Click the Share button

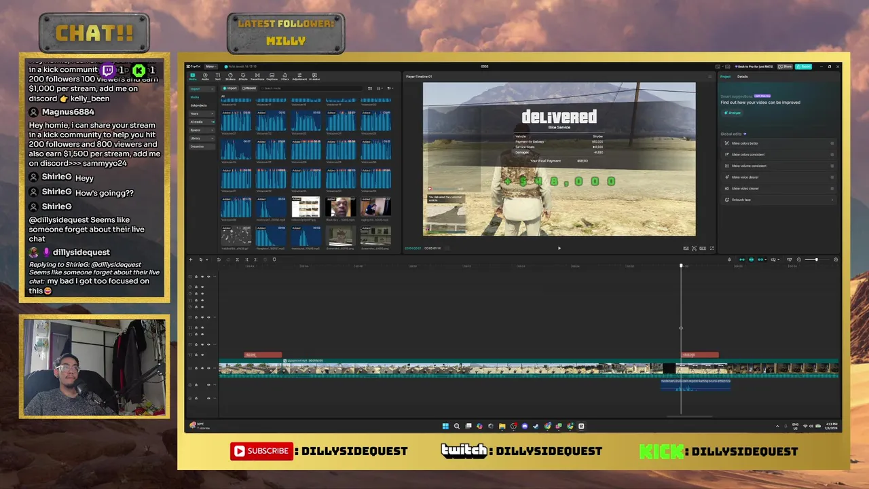(x=785, y=67)
